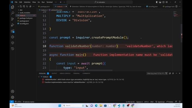Refresh the explorer file tree
Screen dimensions: 192x108
[x=27, y=7]
